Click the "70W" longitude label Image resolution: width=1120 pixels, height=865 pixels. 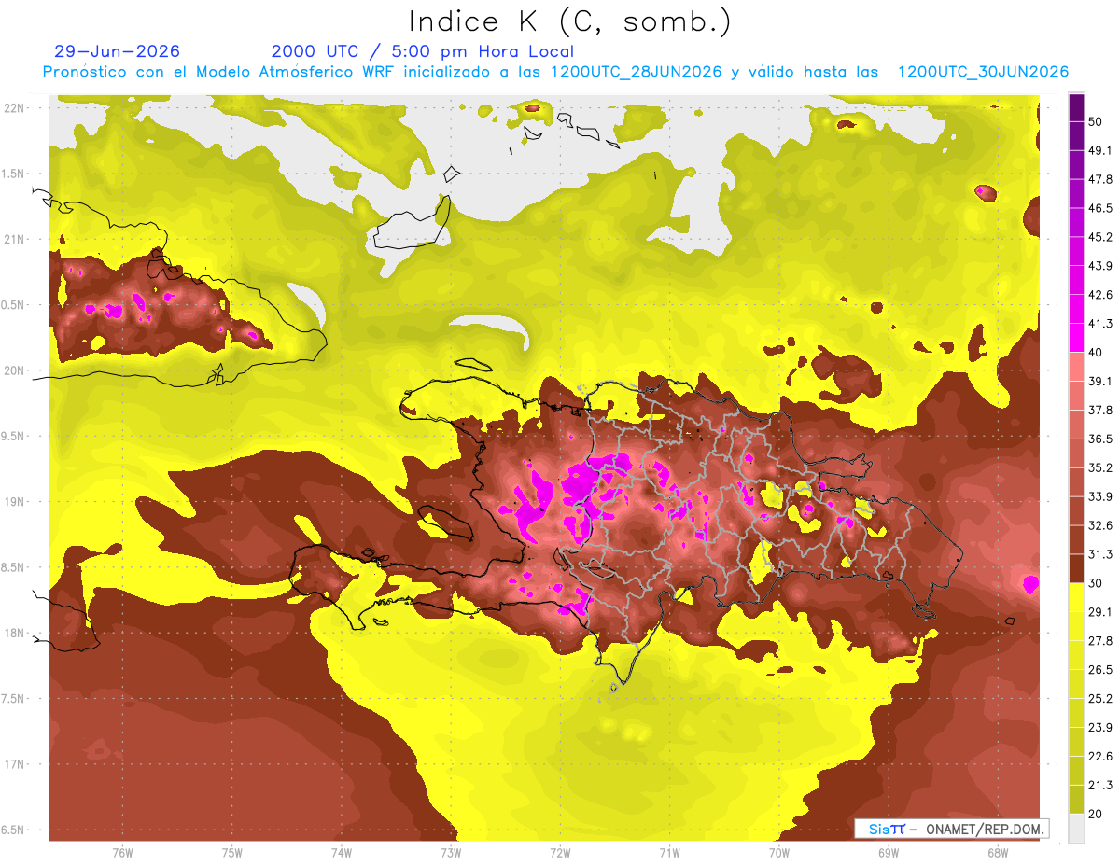(x=779, y=853)
